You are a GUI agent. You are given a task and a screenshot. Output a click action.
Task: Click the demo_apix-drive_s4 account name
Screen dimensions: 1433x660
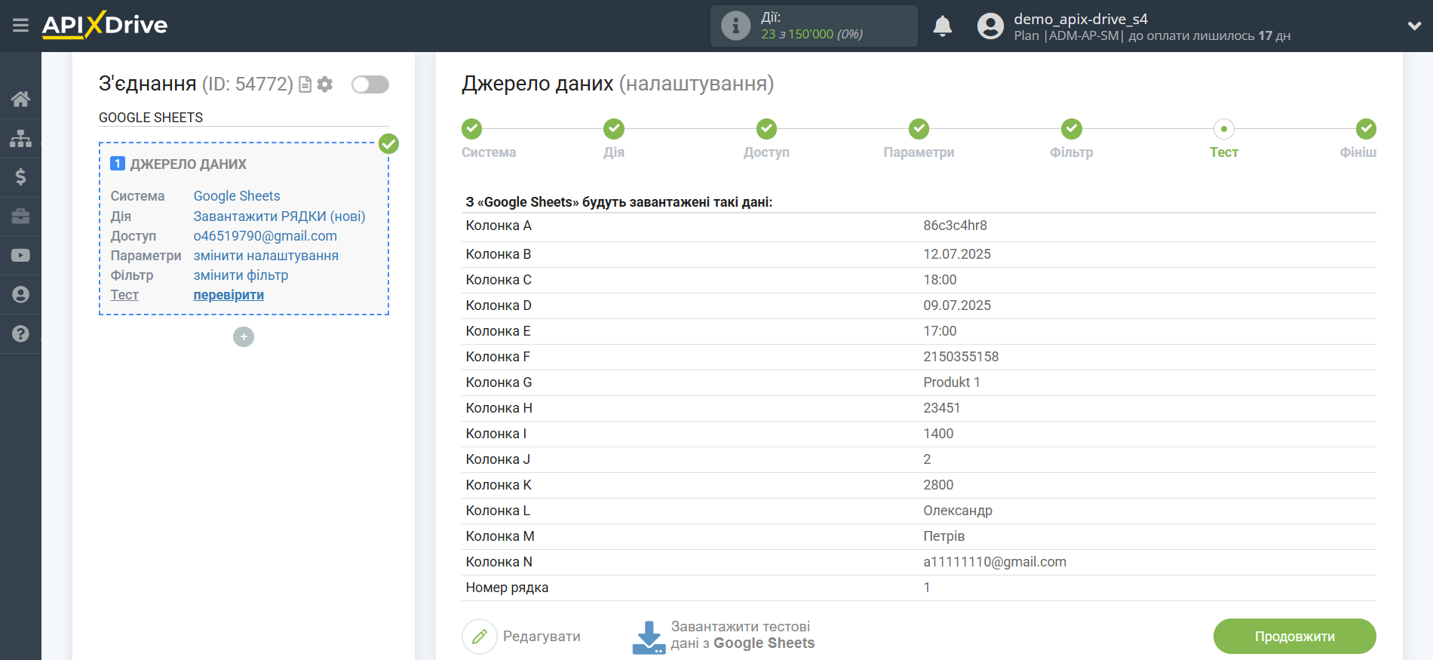click(x=1081, y=19)
